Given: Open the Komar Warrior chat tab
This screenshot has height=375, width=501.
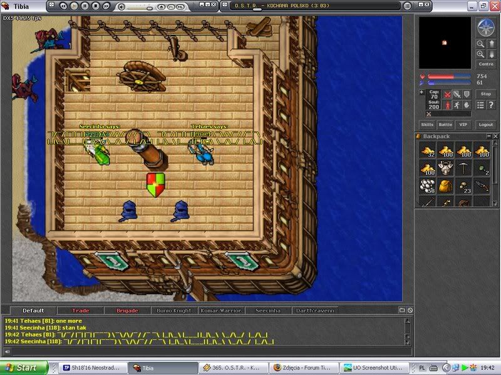Looking at the screenshot, I should tap(221, 311).
